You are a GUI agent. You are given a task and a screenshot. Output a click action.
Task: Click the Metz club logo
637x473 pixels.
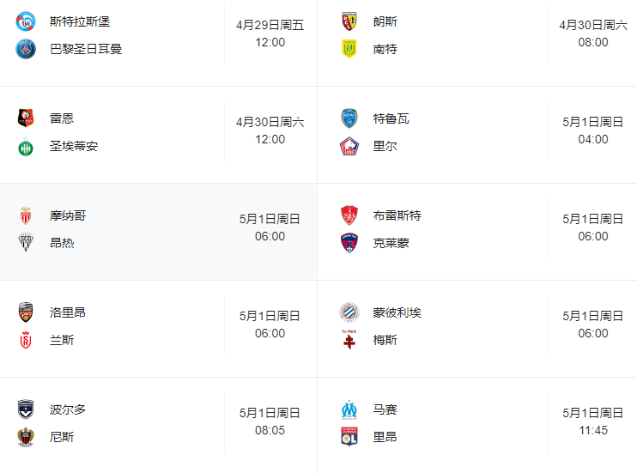(x=349, y=339)
